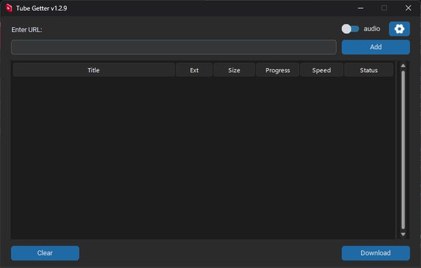This screenshot has width=421, height=268.
Task: Click the Status column header
Action: coord(369,70)
